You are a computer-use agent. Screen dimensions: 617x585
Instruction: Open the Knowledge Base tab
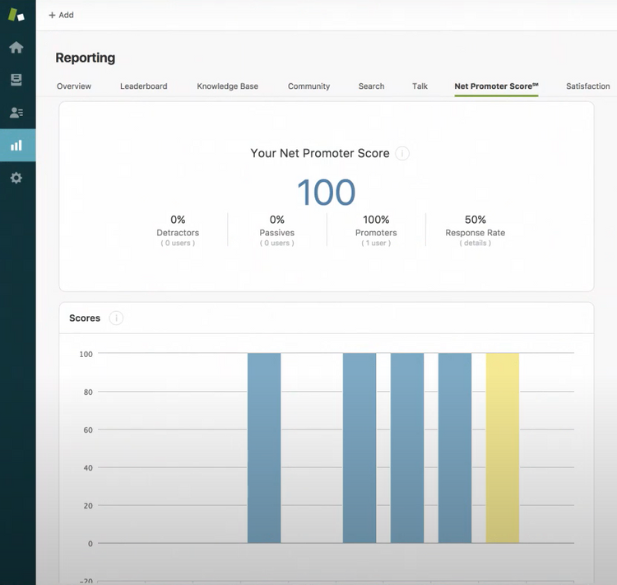227,86
